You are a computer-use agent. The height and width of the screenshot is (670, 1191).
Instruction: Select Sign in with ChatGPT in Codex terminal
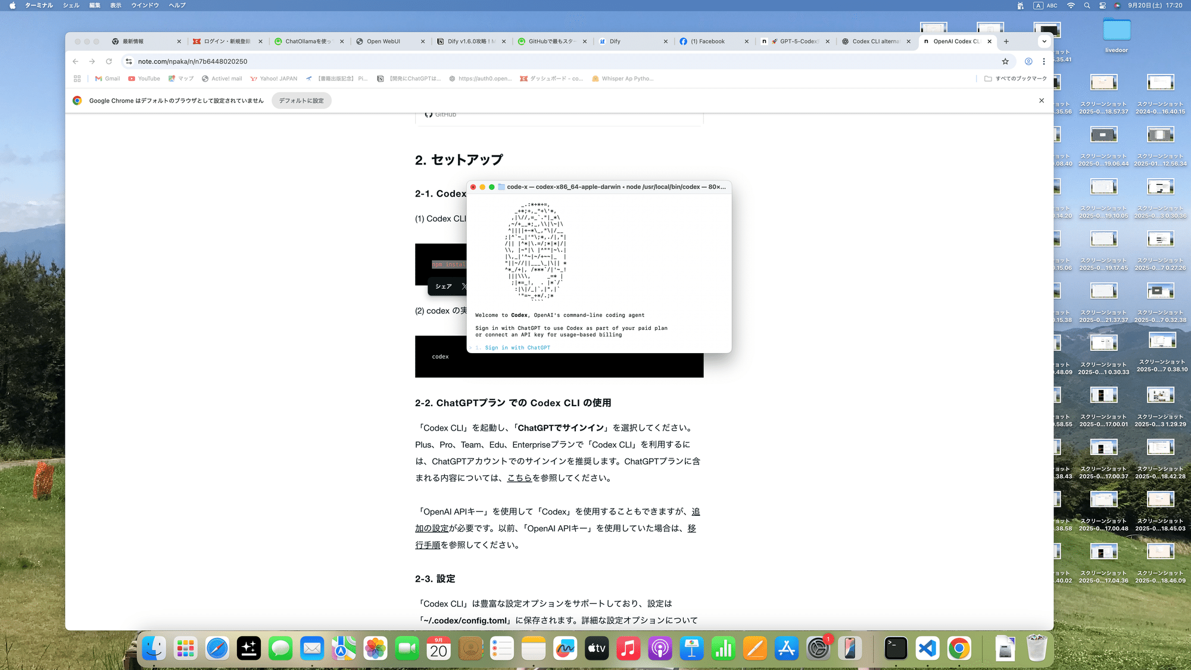point(517,347)
